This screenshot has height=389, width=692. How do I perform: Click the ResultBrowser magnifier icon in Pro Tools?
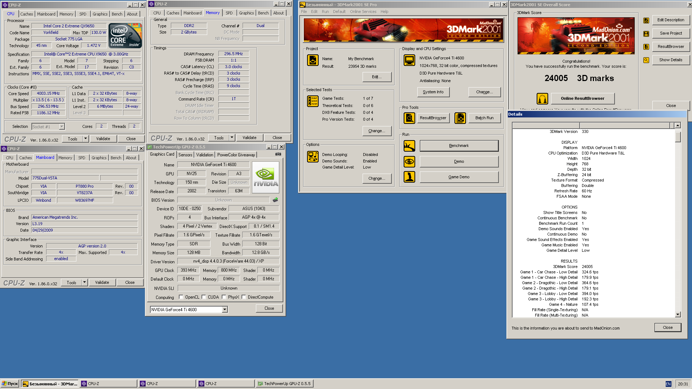409,118
